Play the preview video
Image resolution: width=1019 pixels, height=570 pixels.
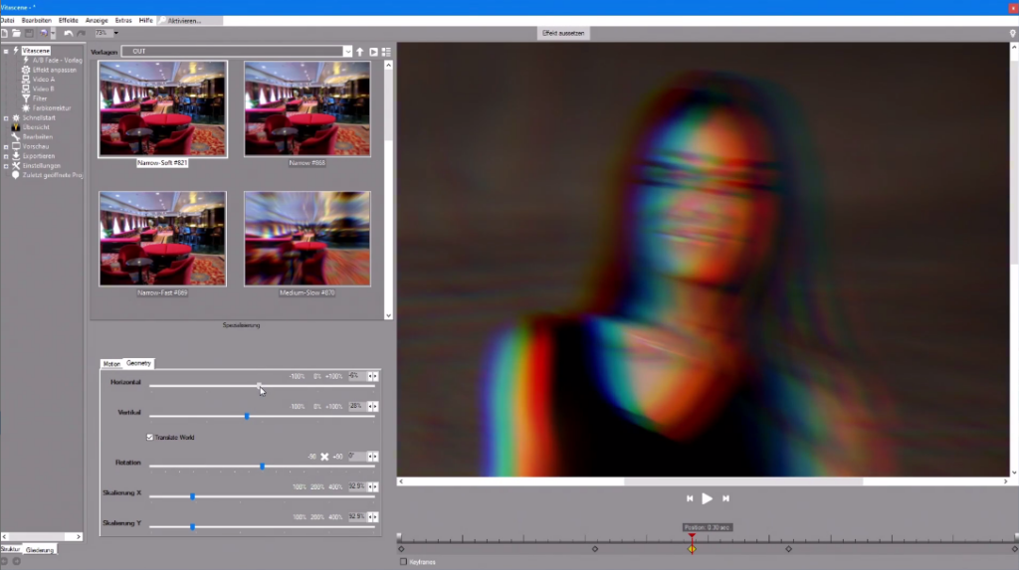[x=708, y=498]
